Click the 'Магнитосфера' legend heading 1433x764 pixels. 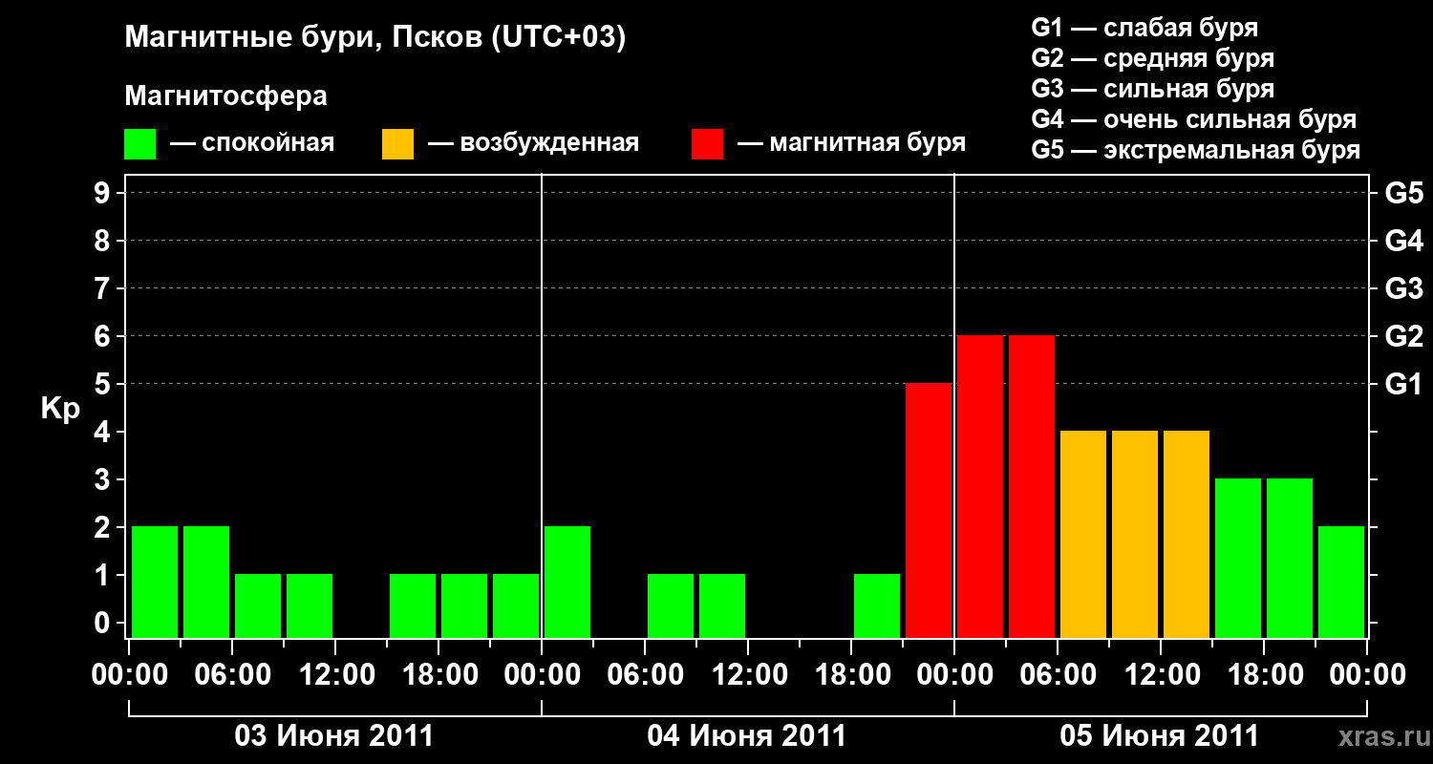click(x=225, y=96)
